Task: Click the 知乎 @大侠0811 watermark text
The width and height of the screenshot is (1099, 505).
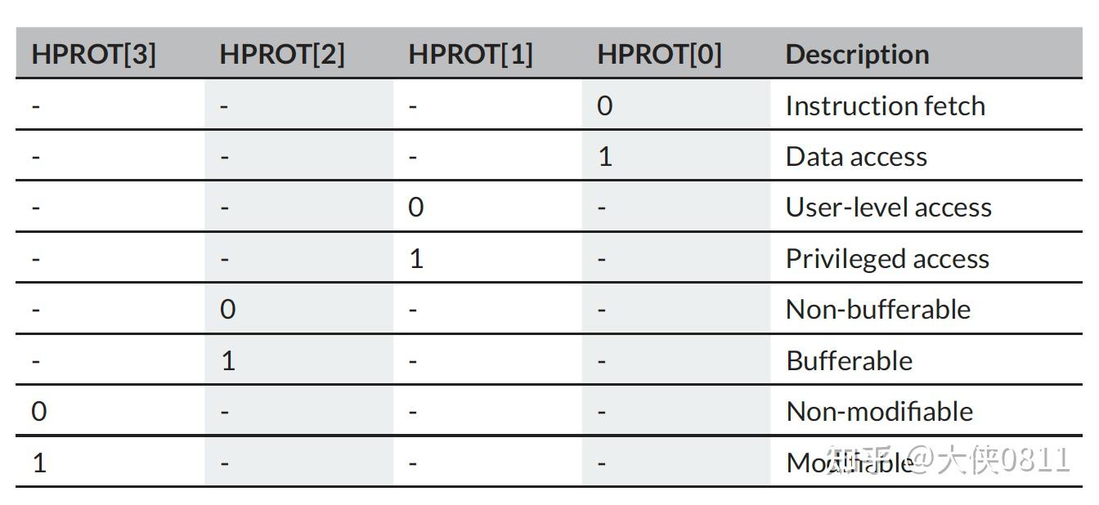Action: [x=947, y=460]
